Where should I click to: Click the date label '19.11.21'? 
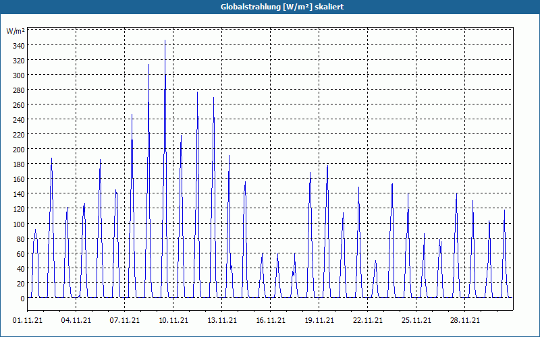pyautogui.click(x=319, y=321)
